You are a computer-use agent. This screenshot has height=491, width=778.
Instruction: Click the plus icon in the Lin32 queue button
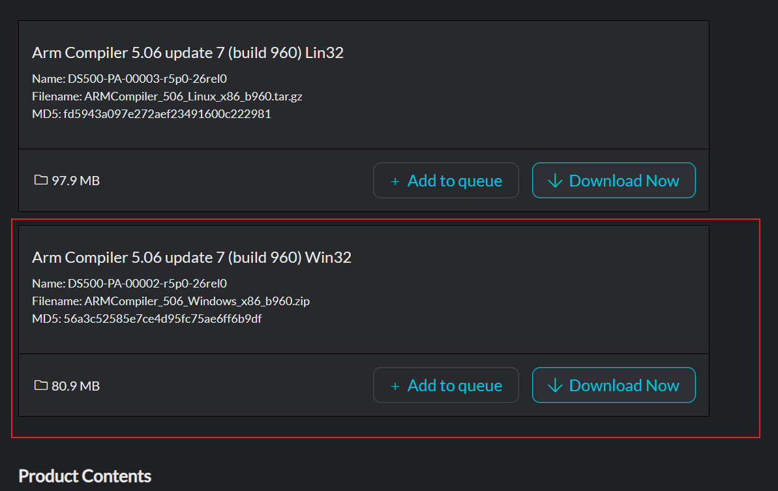point(395,181)
